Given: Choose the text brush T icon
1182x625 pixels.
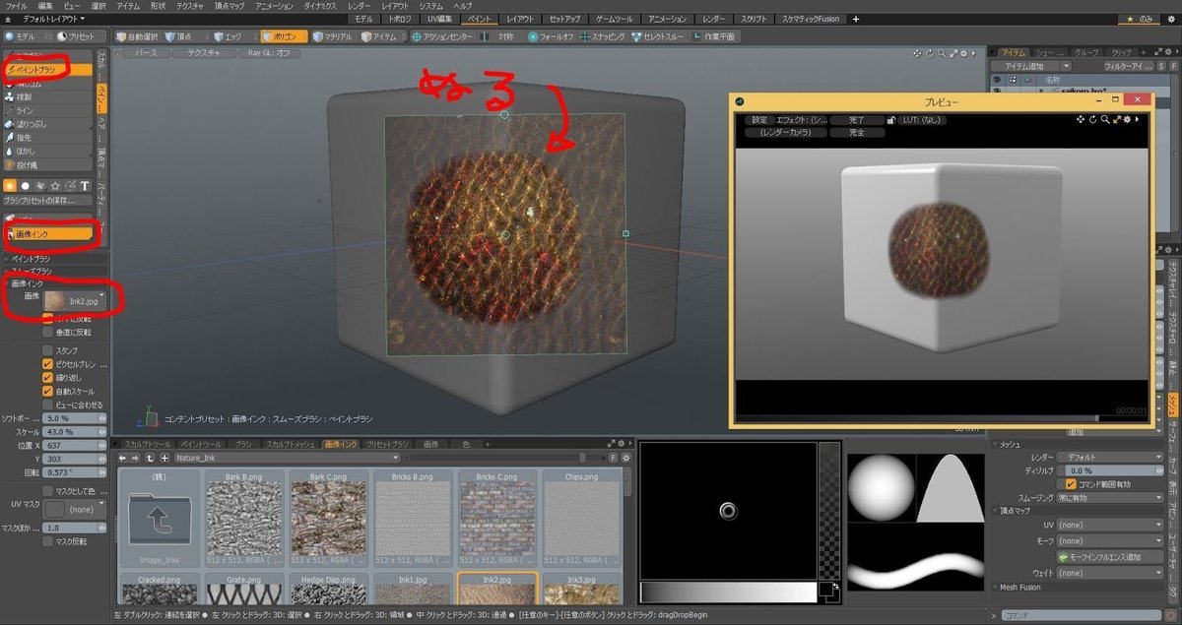Looking at the screenshot, I should 85,185.
